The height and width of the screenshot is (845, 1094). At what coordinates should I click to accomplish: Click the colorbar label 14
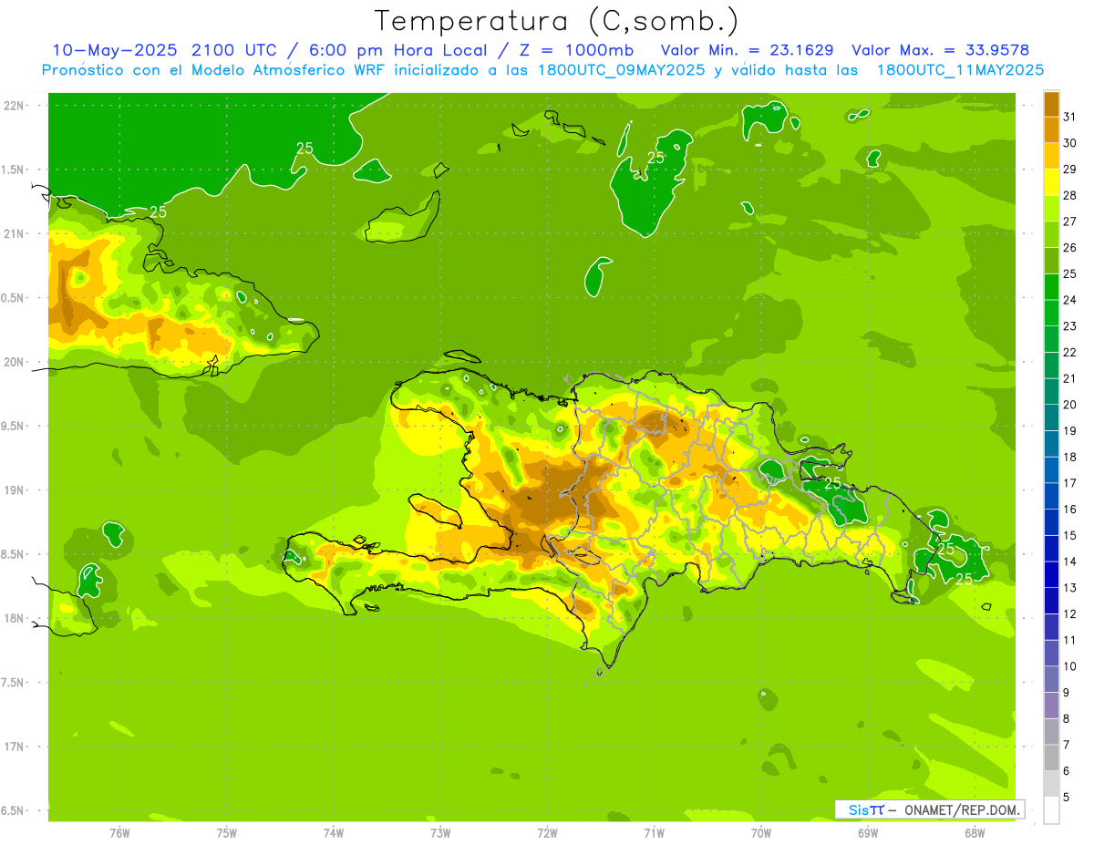1069,562
